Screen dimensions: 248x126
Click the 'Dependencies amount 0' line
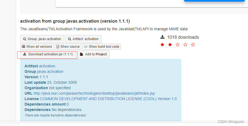pyautogui.click(x=47, y=104)
